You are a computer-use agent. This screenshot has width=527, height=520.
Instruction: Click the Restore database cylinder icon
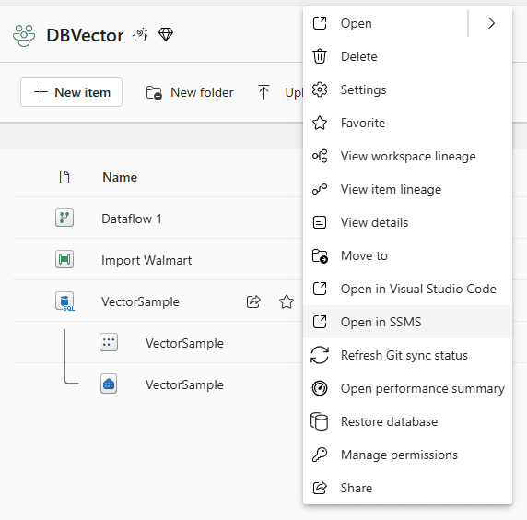[x=320, y=421]
